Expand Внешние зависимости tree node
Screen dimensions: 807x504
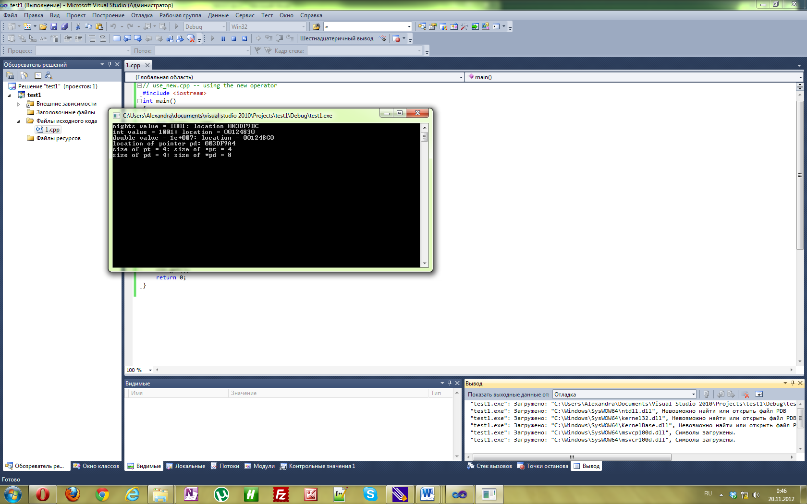[19, 104]
